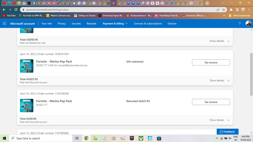Bookmark this page with the star
Image resolution: width=253 pixels, height=142 pixels.
coord(224,10)
